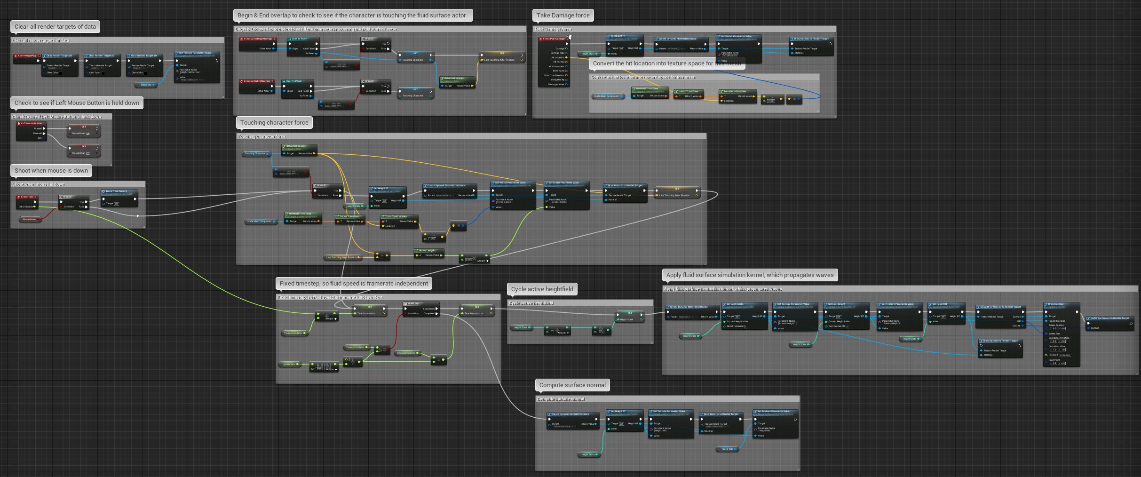Select the Left Mouse Button input node
Screen dimensions: 1141x477
[31, 124]
